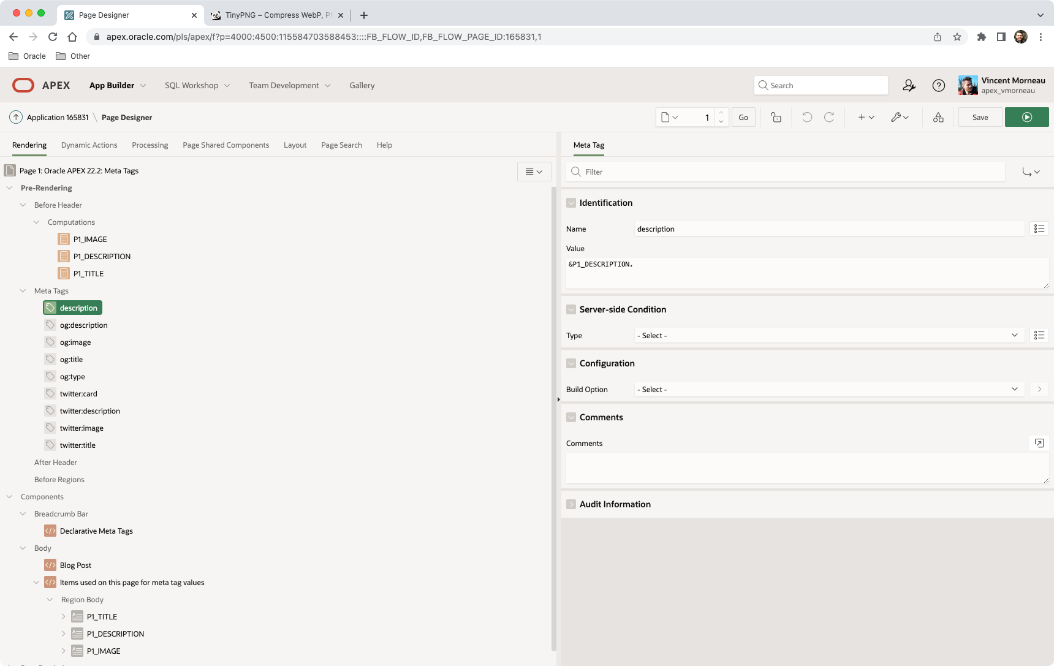Viewport: 1054px width, 666px height.
Task: Click the browser share icon
Action: 938,37
